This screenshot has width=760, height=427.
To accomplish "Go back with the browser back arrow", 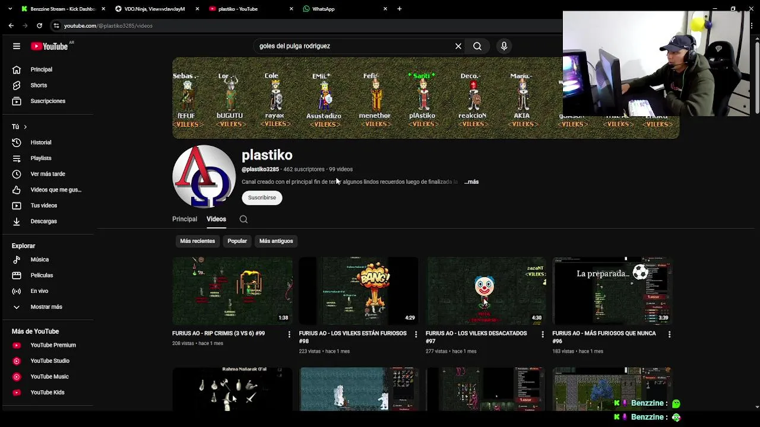I will [11, 26].
